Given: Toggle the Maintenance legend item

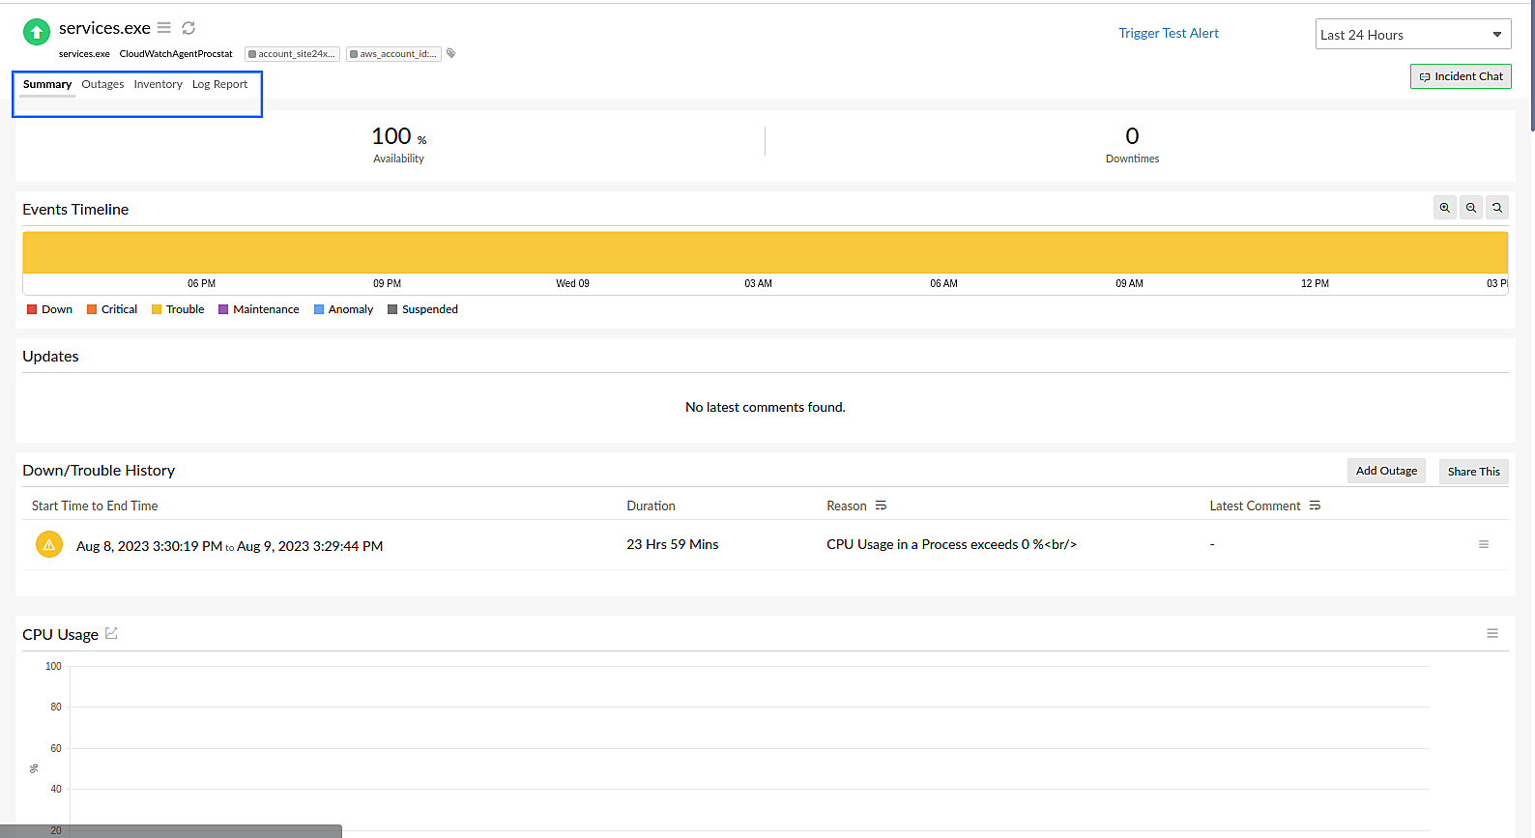Looking at the screenshot, I should [259, 309].
